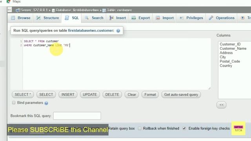Open the Search tab
Screen dimensions: 251x141
94,18
